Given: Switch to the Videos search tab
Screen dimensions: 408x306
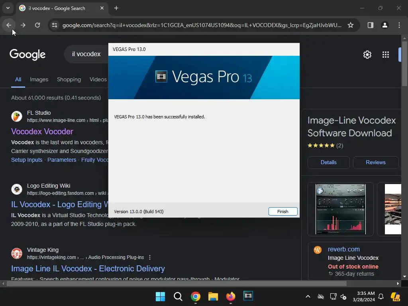Looking at the screenshot, I should (98, 80).
